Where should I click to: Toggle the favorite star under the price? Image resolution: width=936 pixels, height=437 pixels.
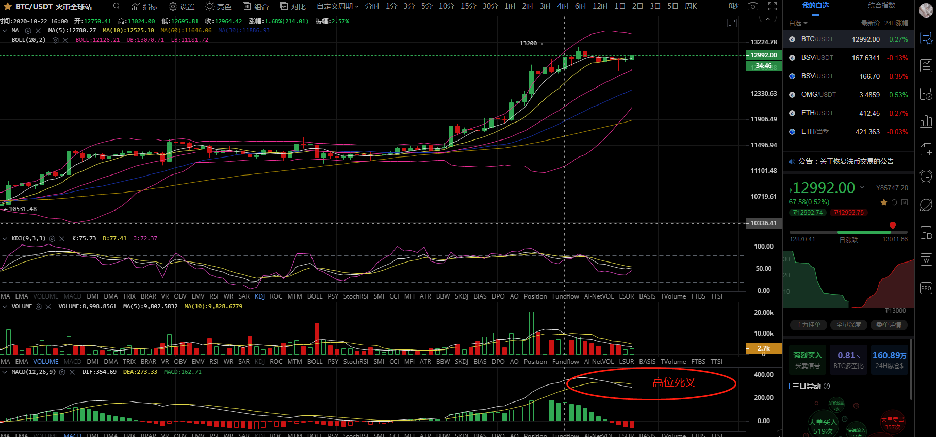[884, 202]
